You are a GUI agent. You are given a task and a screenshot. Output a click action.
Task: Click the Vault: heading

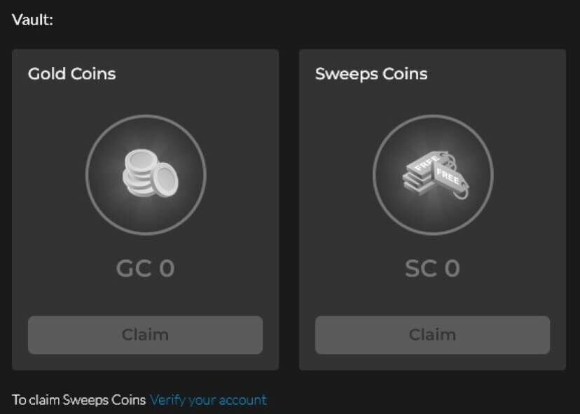click(x=32, y=20)
